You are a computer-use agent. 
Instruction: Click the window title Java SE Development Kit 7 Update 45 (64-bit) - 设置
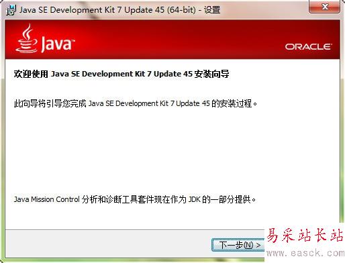click(x=119, y=10)
